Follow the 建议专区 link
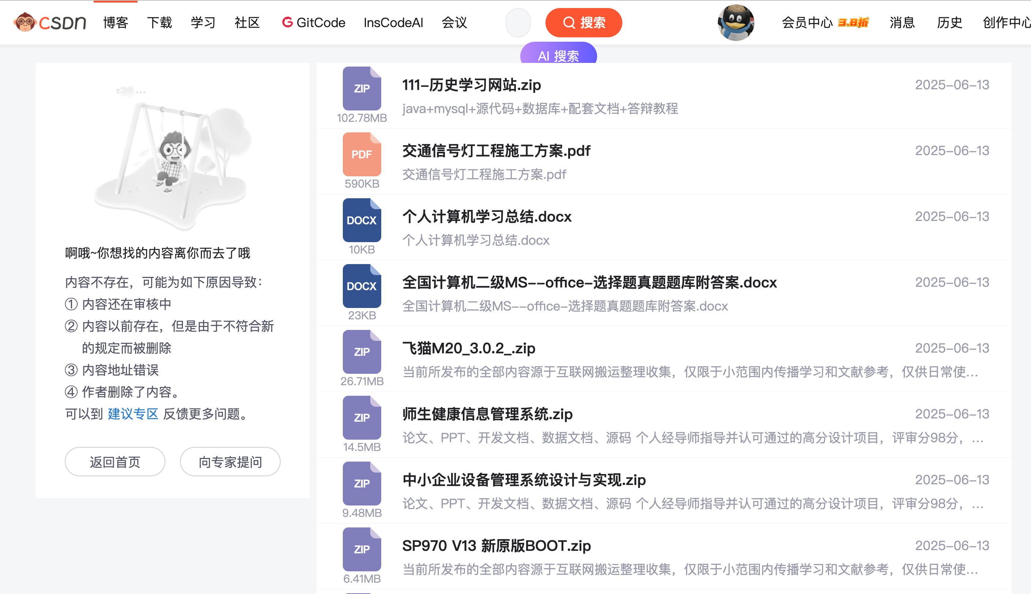Screen dimensions: 1031x594 [x=132, y=414]
